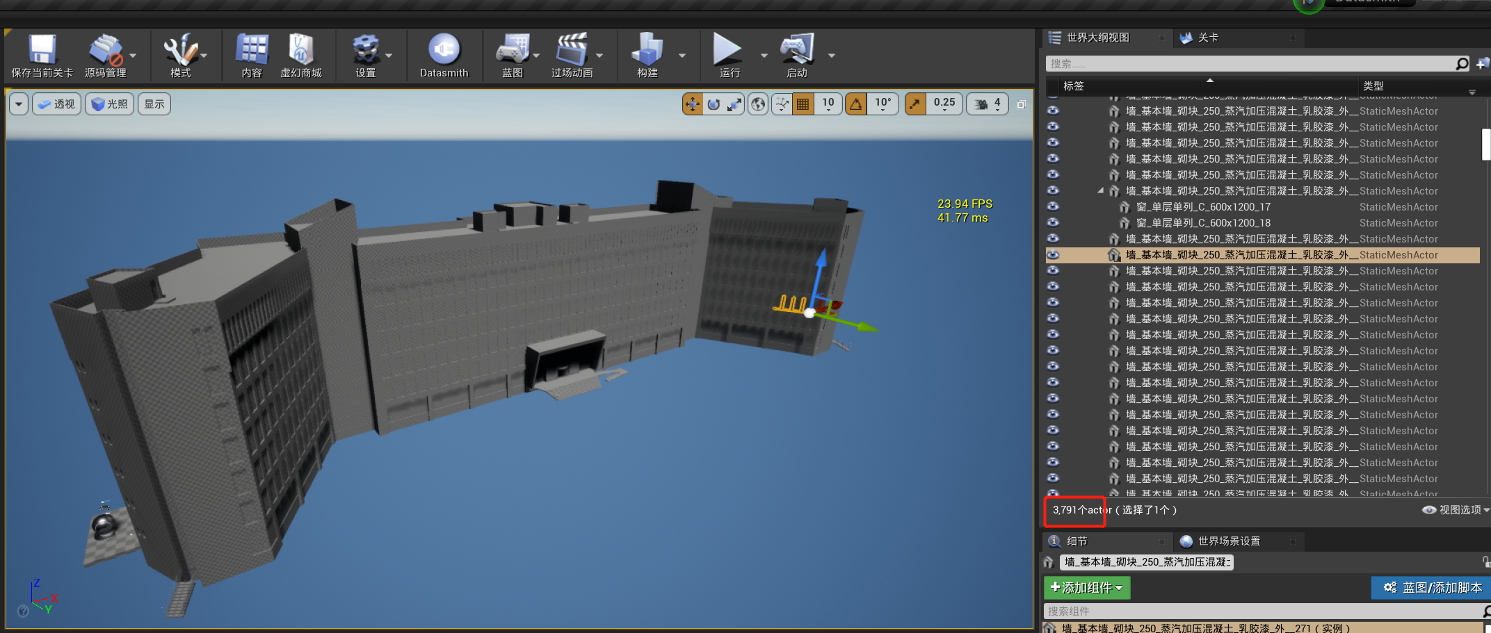Open the 透视 perspective dropdown
The image size is (1491, 633).
pos(56,104)
